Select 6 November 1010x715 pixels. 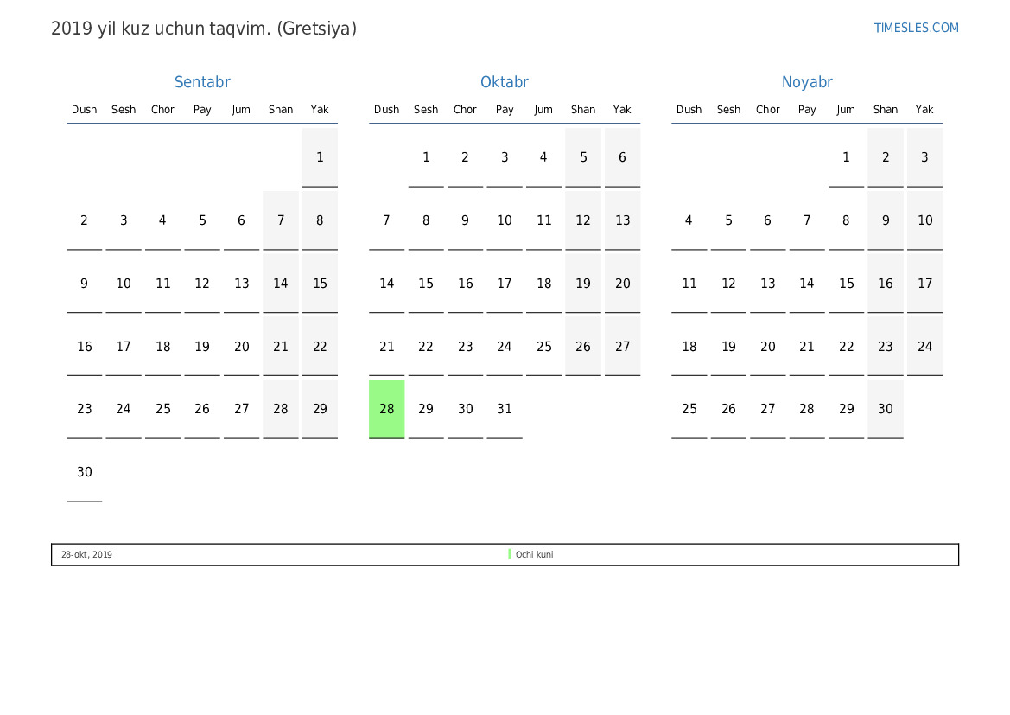tap(768, 220)
